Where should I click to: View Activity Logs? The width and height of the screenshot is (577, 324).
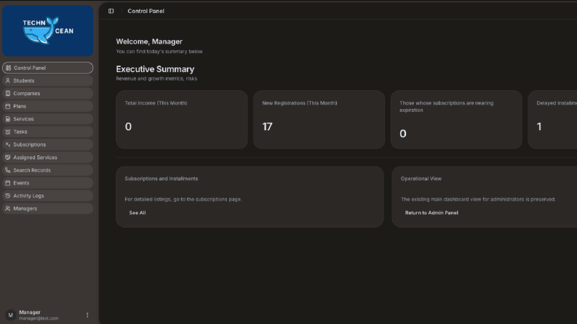tap(47, 196)
